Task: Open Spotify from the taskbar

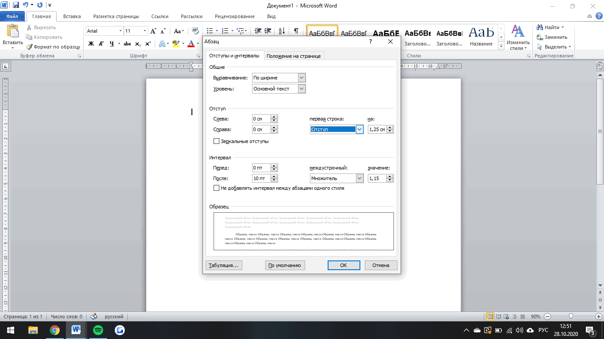Action: (x=98, y=330)
